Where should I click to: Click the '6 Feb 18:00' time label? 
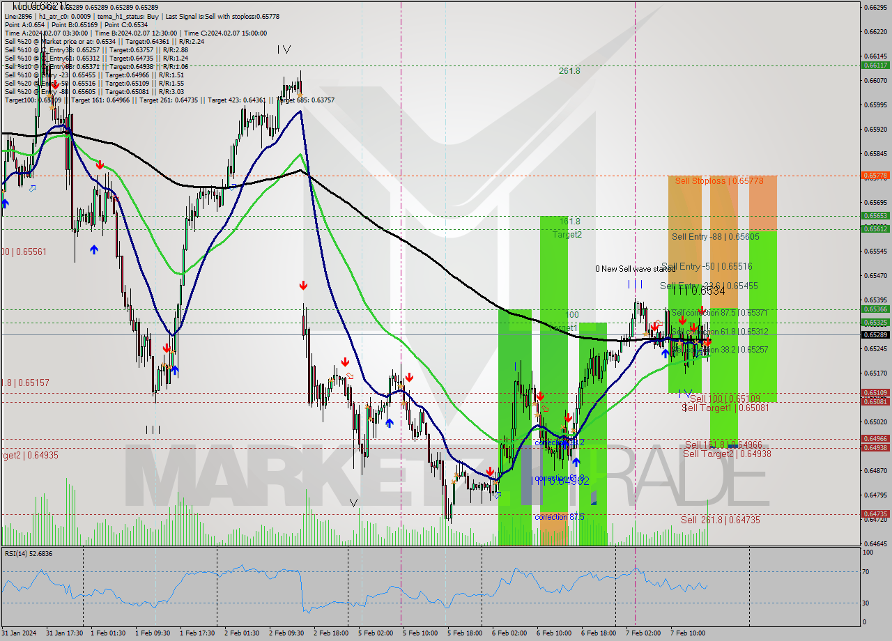(x=599, y=633)
